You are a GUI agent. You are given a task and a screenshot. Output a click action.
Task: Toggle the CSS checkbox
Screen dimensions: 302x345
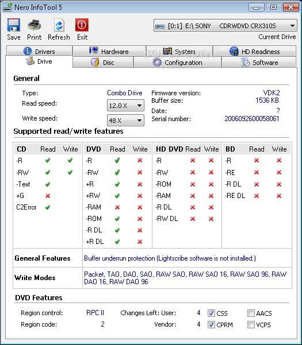click(211, 313)
